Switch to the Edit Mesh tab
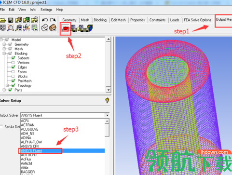Screen dimensions: 232x175 [118, 20]
